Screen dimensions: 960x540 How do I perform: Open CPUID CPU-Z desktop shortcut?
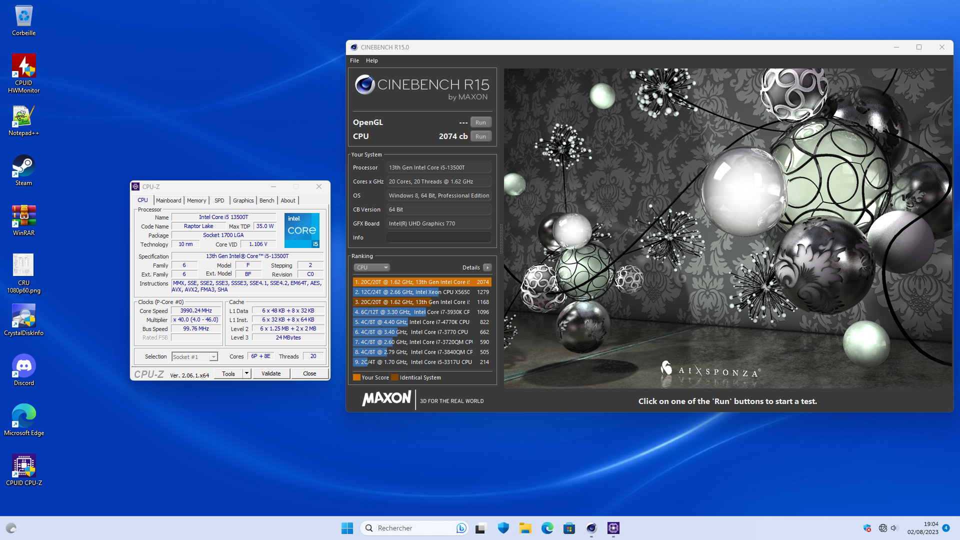pos(23,470)
